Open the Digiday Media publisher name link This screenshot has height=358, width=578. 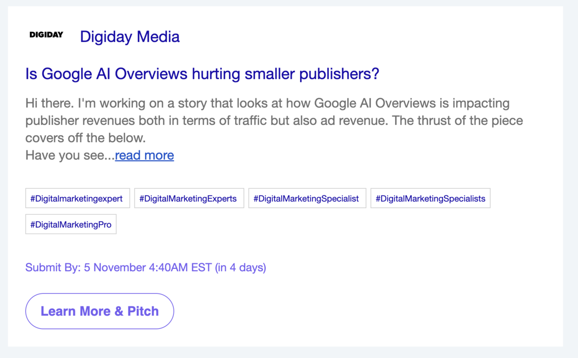(130, 37)
